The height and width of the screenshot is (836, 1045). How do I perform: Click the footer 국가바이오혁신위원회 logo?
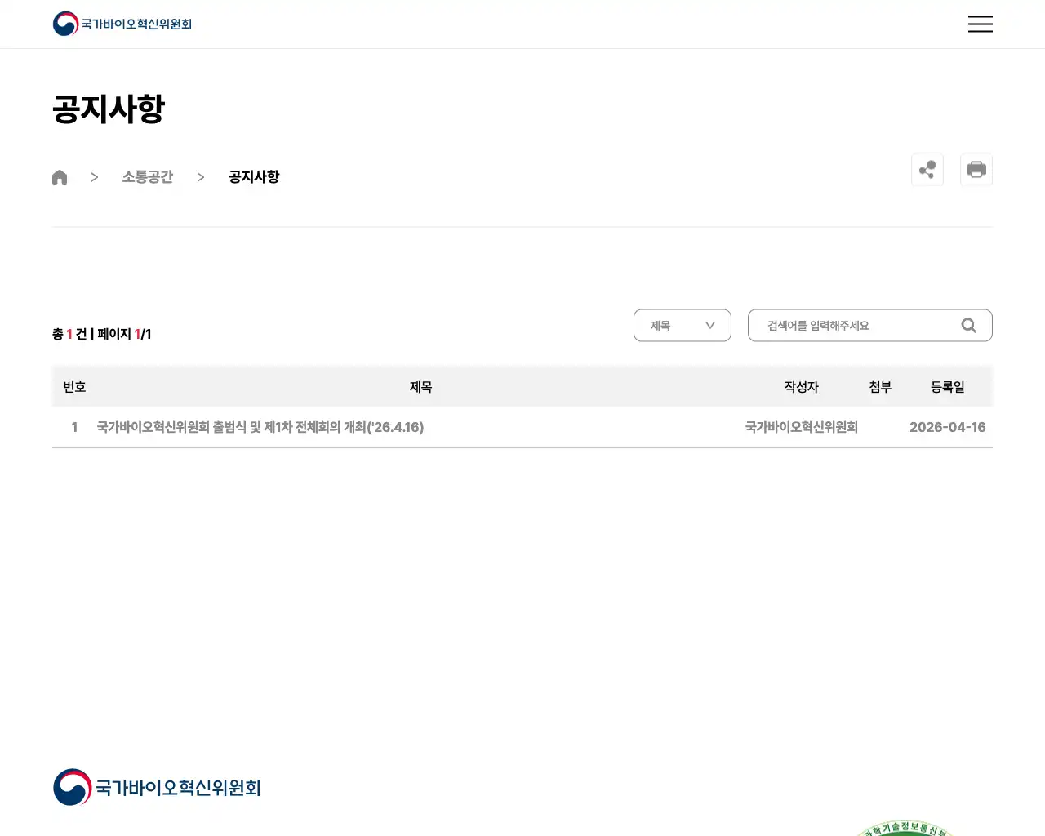coord(157,787)
